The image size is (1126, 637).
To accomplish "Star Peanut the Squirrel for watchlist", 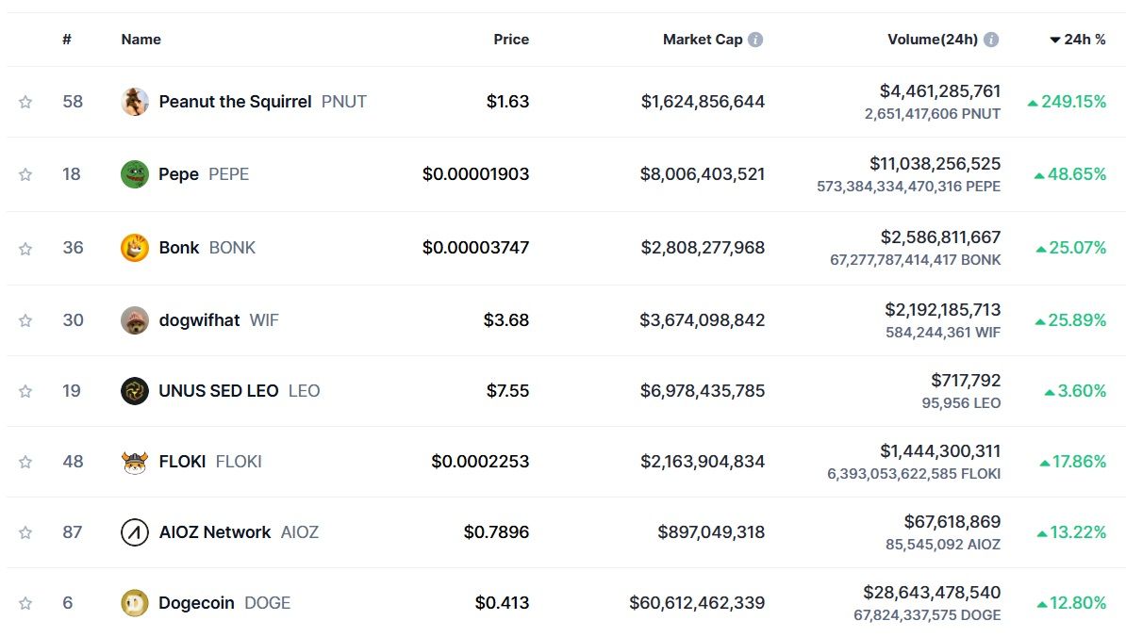I will click(x=25, y=102).
